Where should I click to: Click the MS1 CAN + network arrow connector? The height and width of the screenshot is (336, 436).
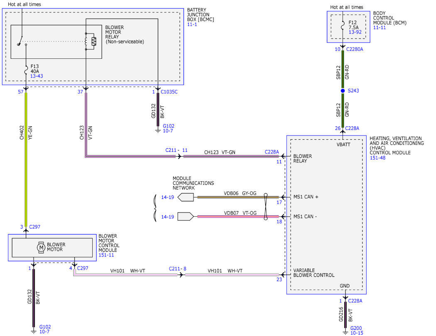pyautogui.click(x=186, y=197)
